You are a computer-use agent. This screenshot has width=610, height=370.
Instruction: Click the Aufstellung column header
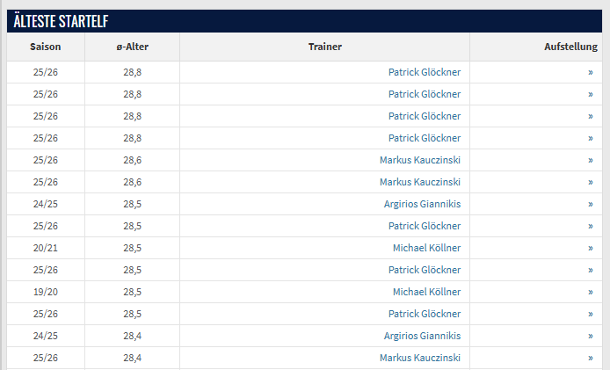click(x=570, y=47)
